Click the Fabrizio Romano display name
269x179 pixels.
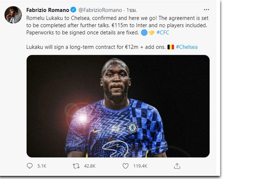click(x=48, y=10)
